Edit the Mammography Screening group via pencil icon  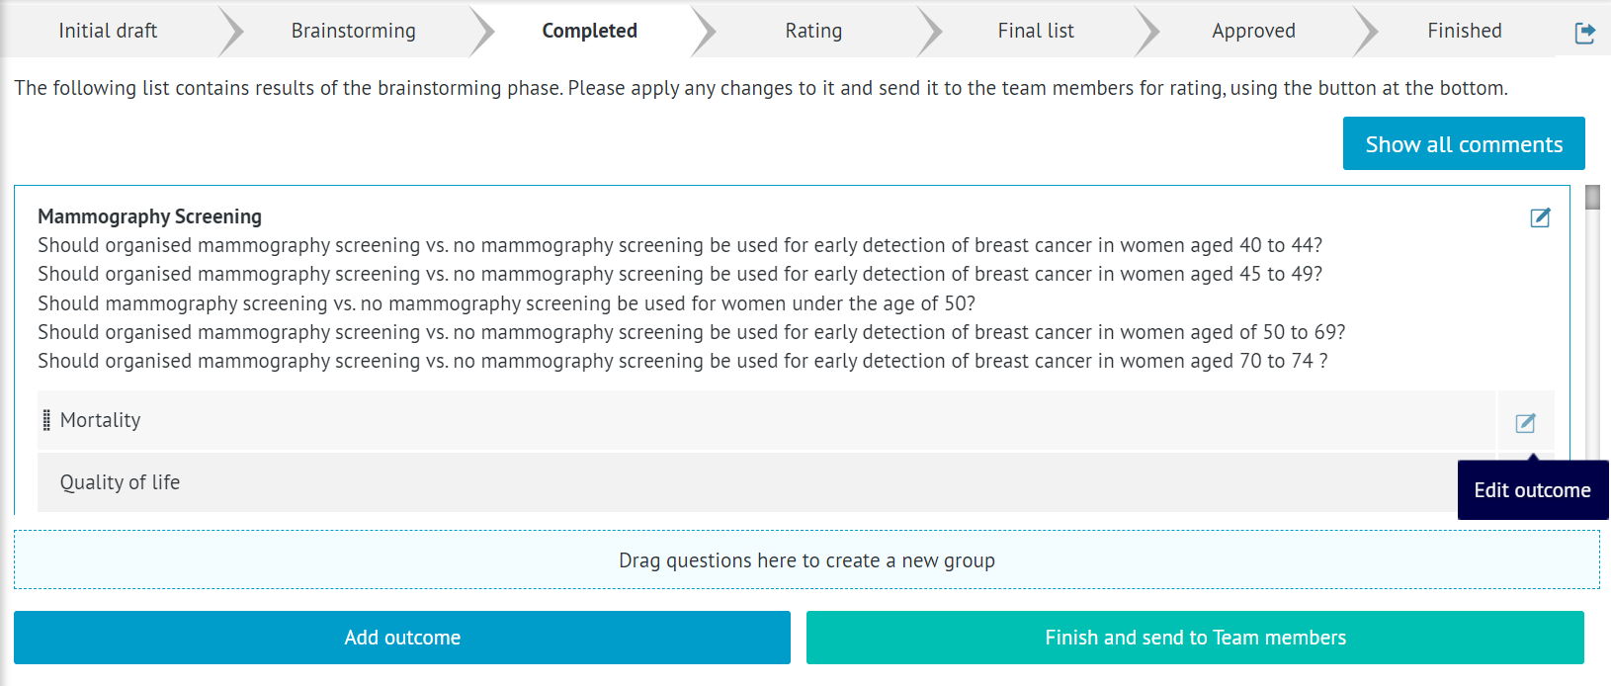1540,218
